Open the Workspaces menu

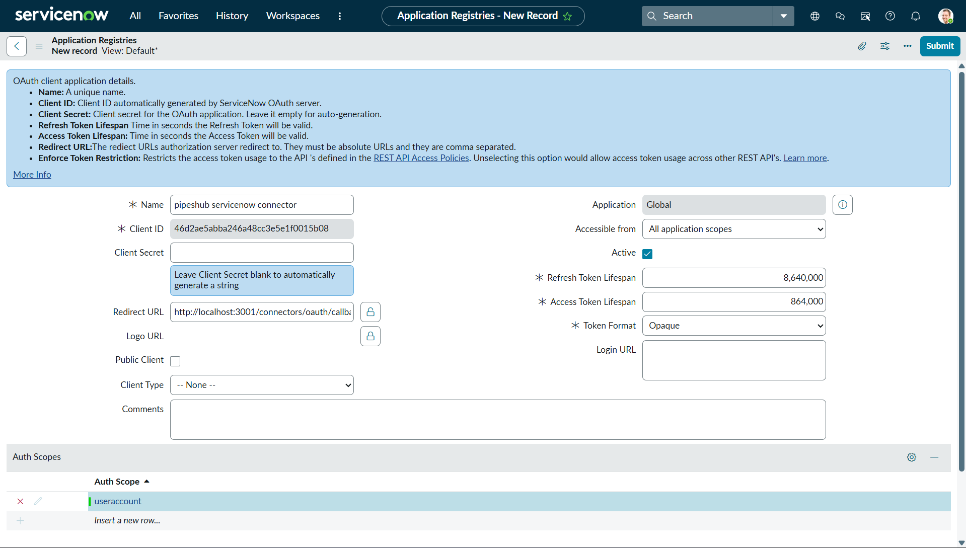(x=292, y=16)
